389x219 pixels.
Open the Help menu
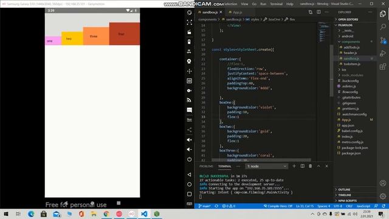coord(290,4)
